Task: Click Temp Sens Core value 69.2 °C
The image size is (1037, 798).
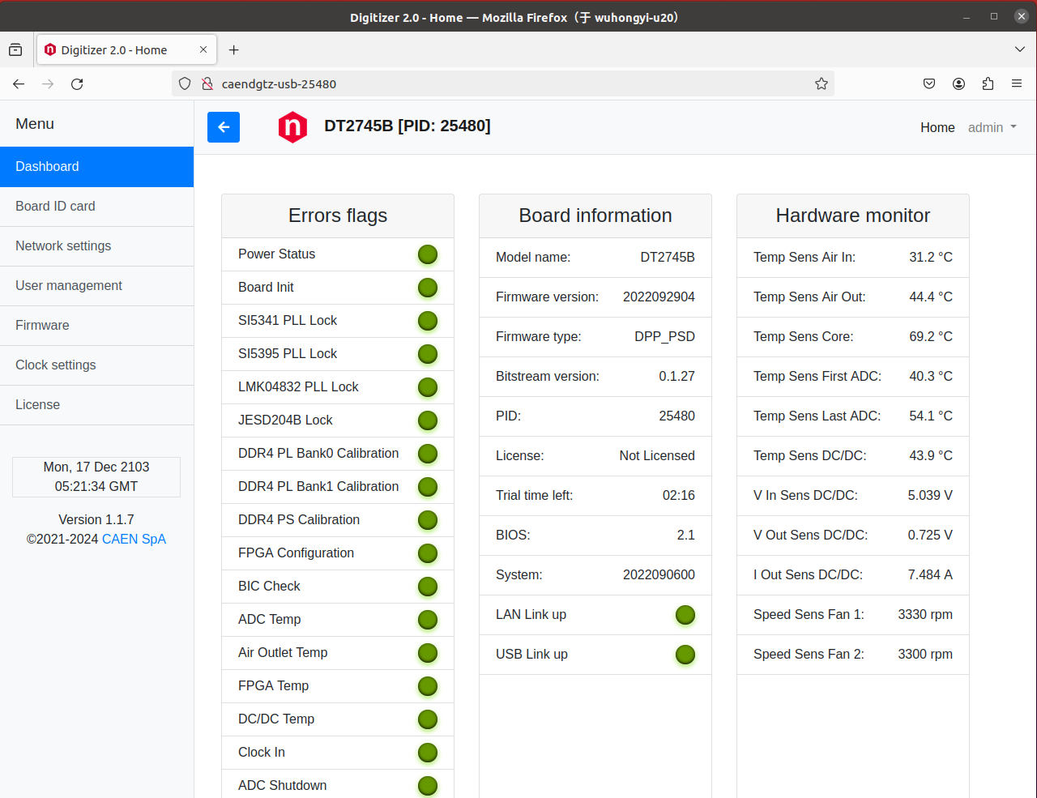Action: coord(931,337)
